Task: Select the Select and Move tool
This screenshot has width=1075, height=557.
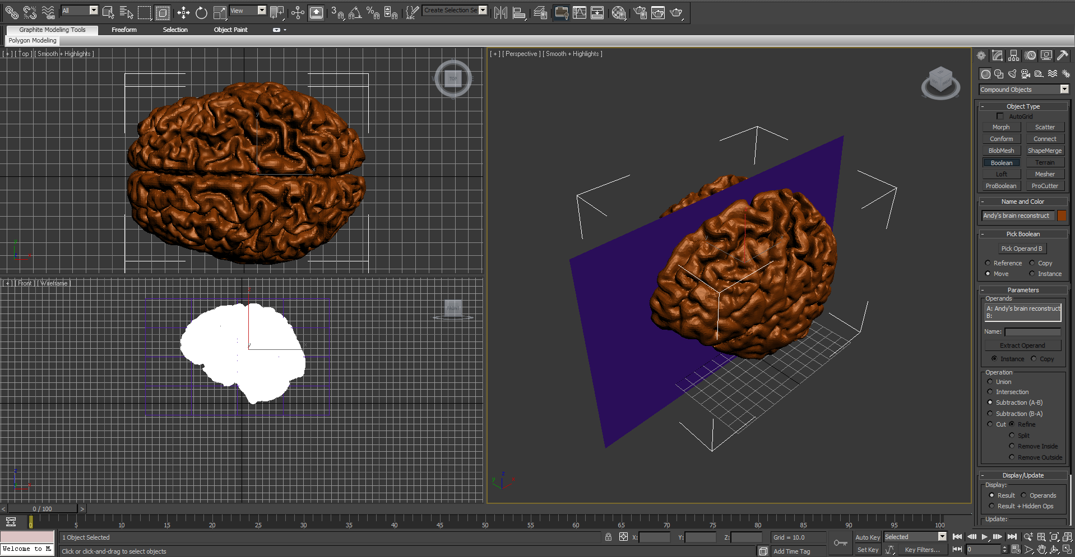Action: tap(183, 12)
